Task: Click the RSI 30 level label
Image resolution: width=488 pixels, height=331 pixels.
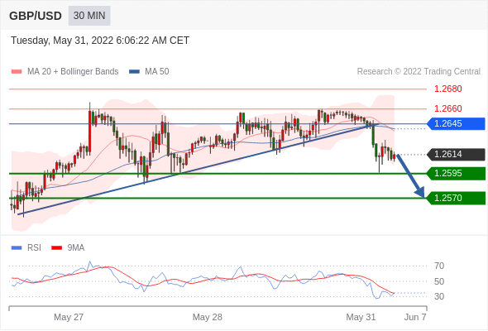Action: pyautogui.click(x=439, y=296)
